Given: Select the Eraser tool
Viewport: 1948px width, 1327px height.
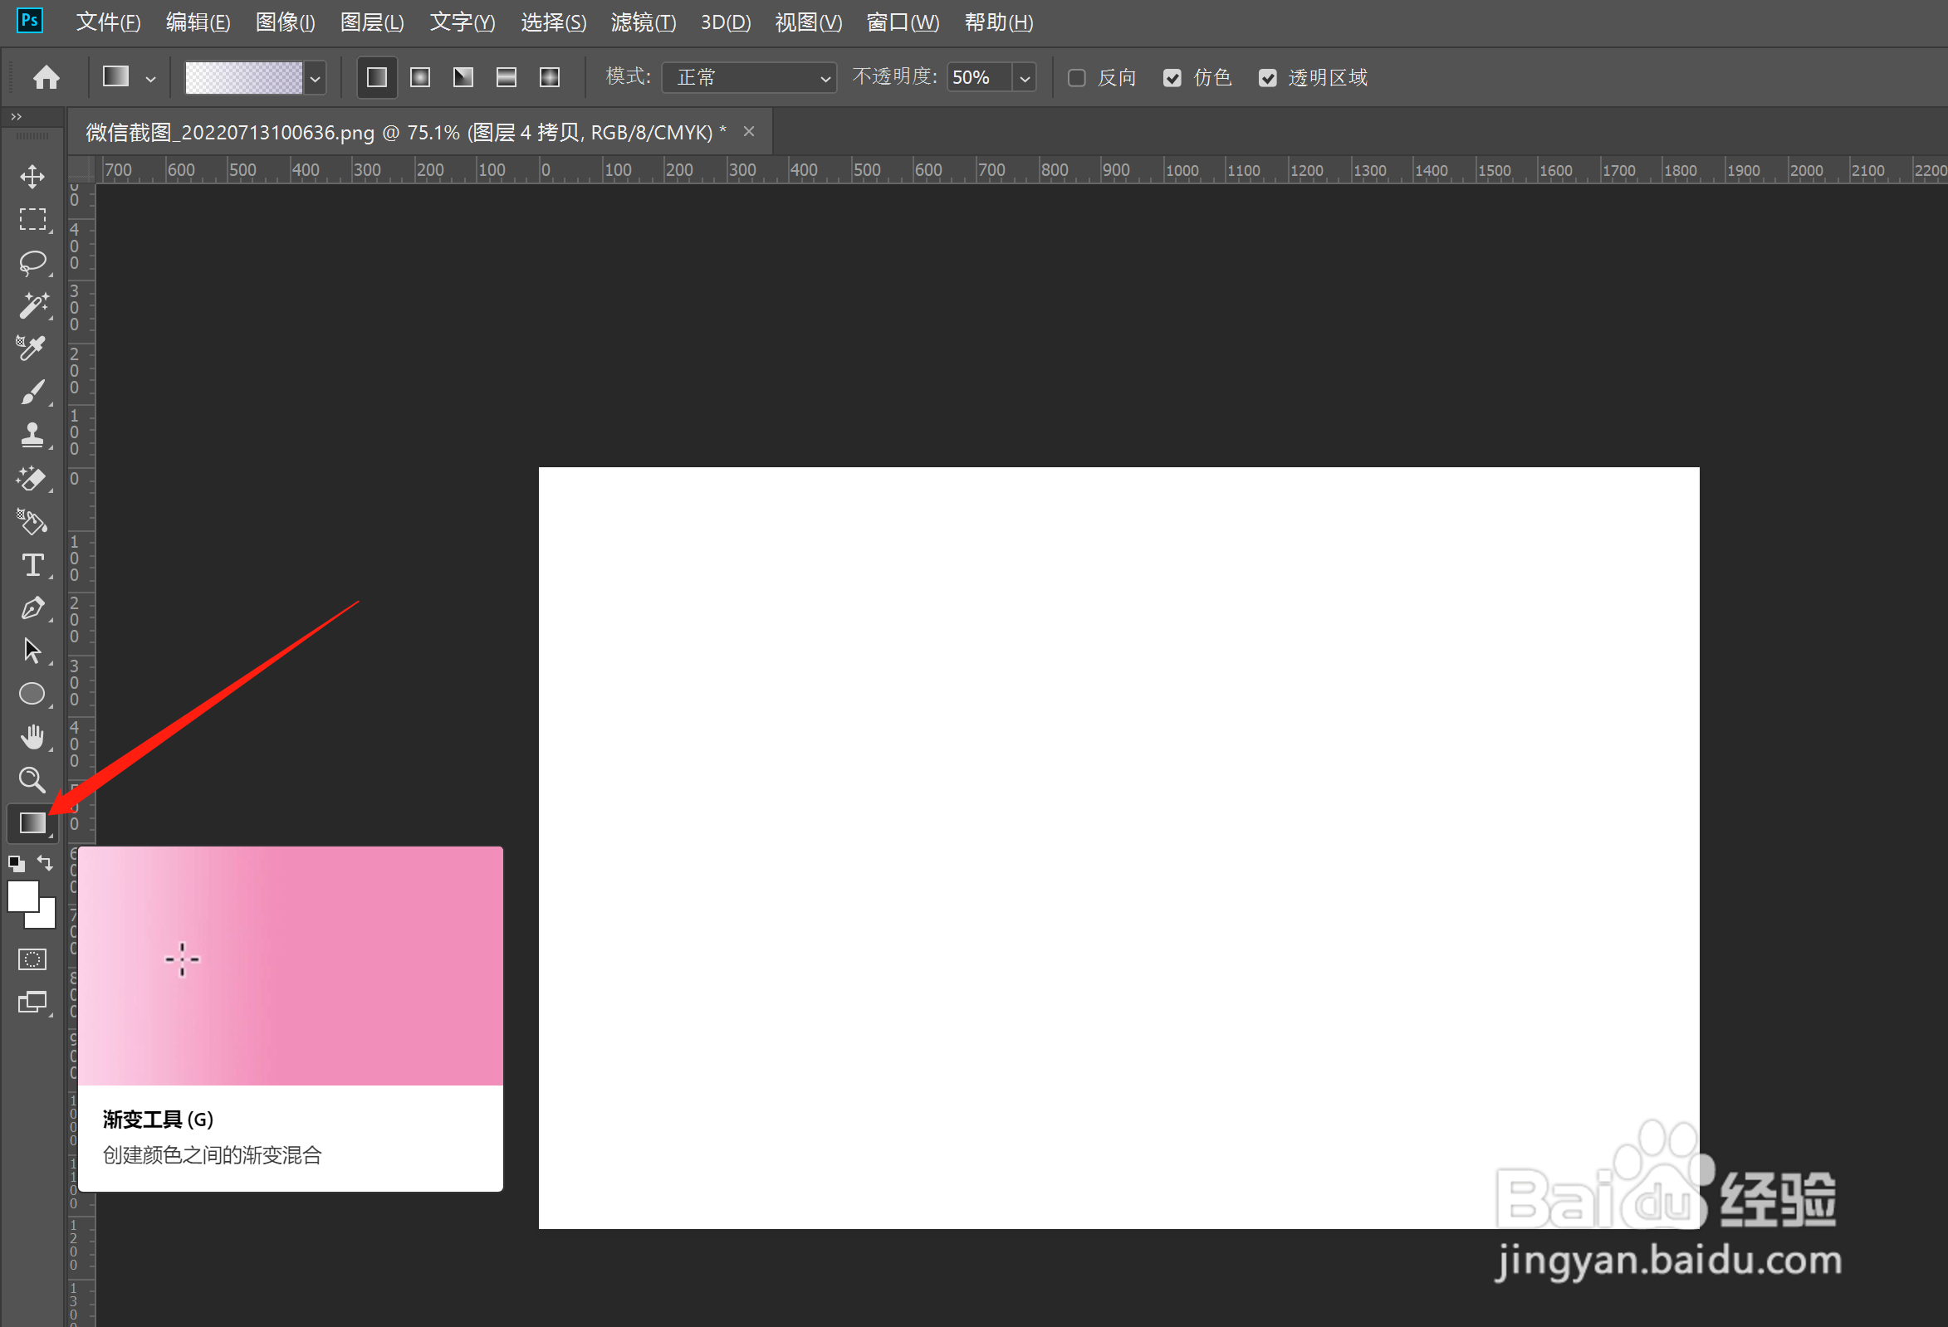Looking at the screenshot, I should [x=32, y=478].
